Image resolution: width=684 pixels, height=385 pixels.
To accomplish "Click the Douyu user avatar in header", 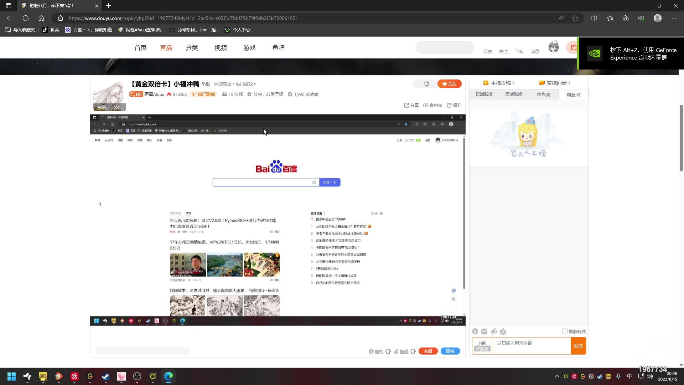I will point(554,47).
